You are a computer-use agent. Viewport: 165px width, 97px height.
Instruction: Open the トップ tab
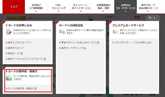(x=14, y=7)
